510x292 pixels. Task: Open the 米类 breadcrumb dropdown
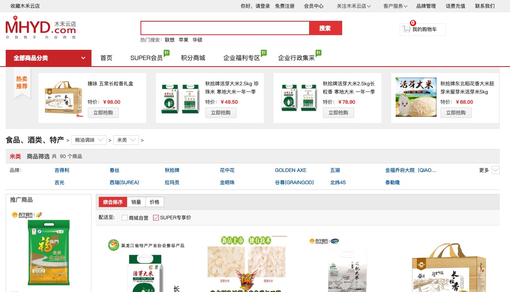pos(126,140)
